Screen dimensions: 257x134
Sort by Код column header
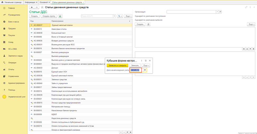40,21
